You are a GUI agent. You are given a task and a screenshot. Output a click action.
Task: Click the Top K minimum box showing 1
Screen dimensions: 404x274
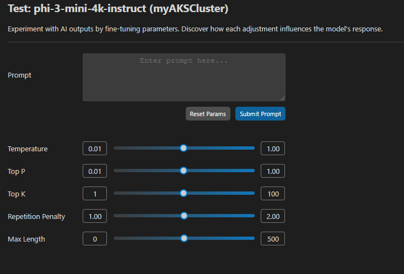point(95,194)
